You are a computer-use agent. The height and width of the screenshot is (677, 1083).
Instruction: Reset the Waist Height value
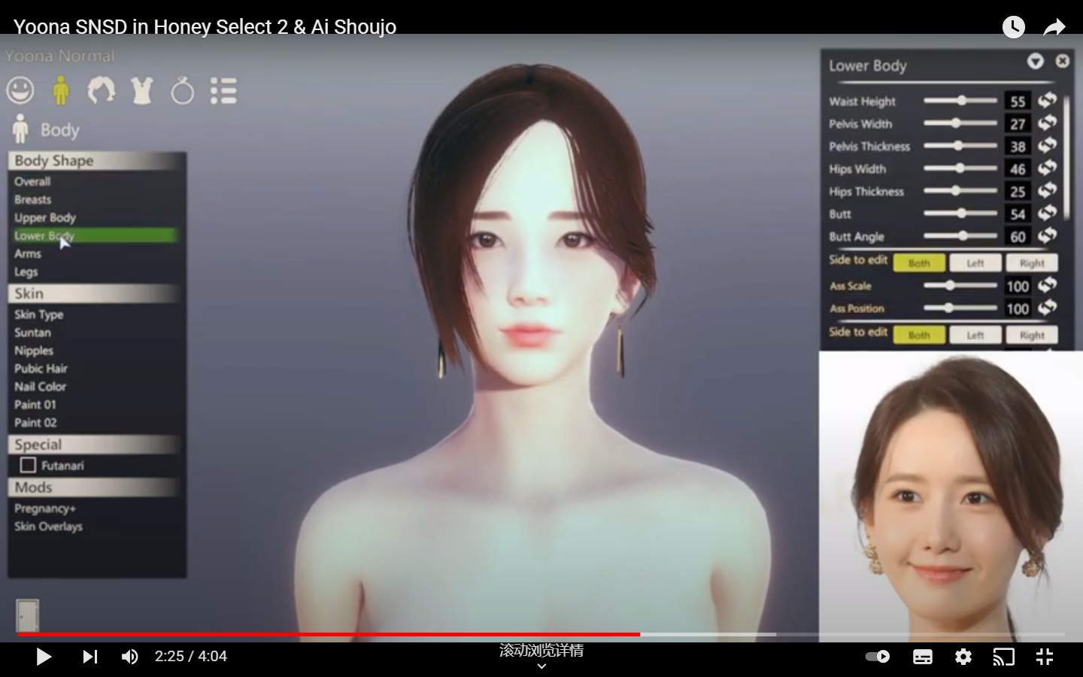coord(1047,100)
